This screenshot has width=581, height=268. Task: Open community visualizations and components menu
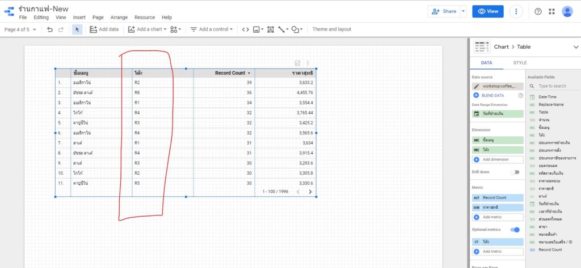(176, 29)
